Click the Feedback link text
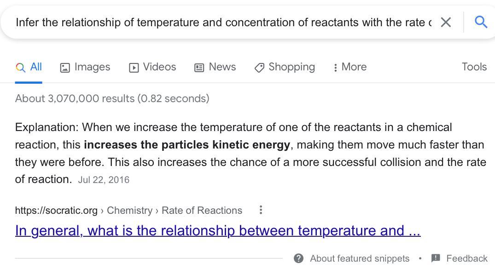Screen dimensions: 495x280 point(466,258)
